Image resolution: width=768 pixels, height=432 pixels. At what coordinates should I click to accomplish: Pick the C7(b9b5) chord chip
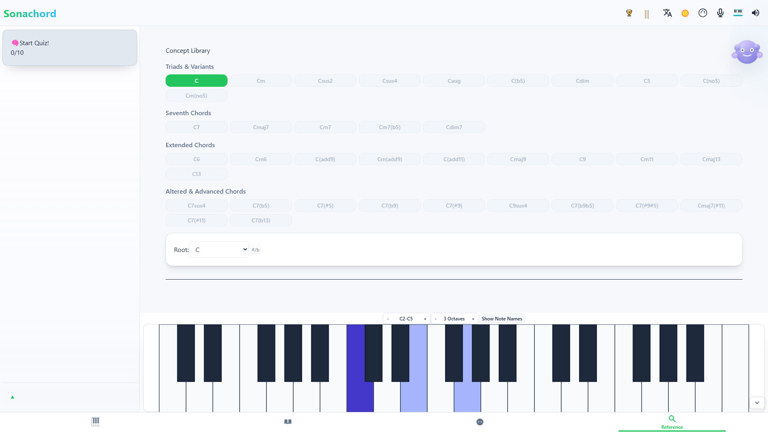pyautogui.click(x=582, y=206)
